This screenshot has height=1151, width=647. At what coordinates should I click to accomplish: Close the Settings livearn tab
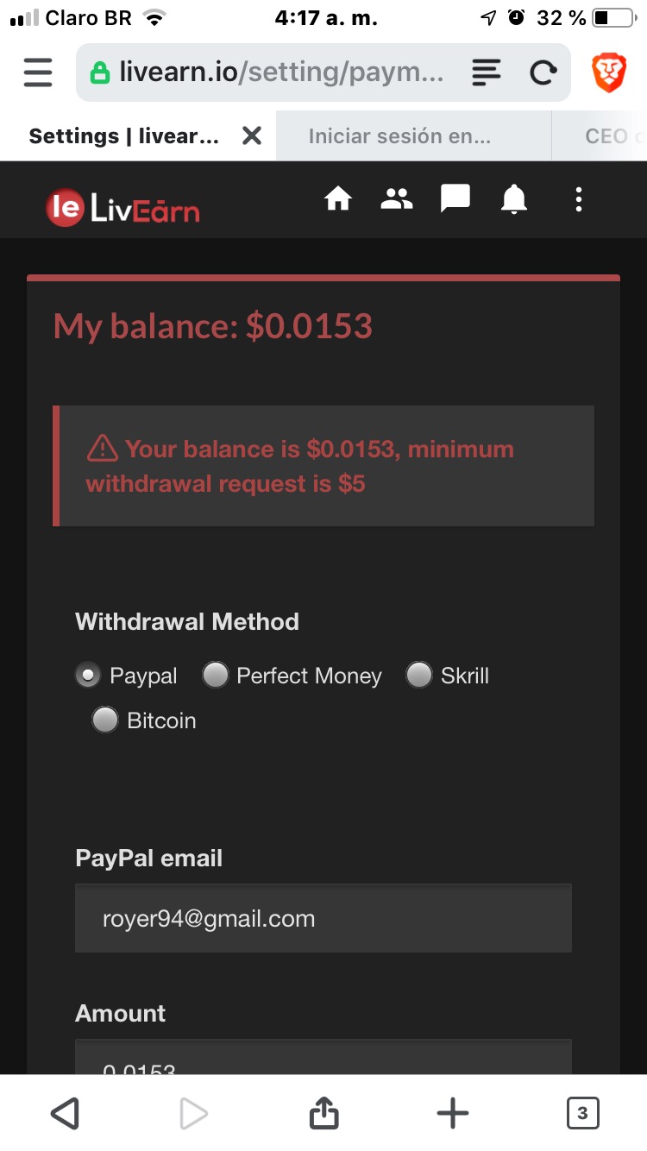click(251, 135)
